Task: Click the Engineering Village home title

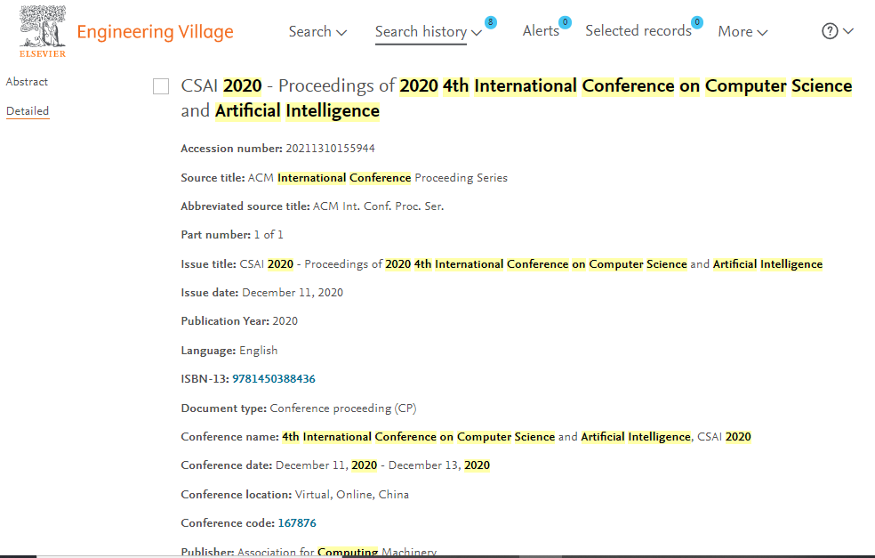Action: tap(155, 32)
